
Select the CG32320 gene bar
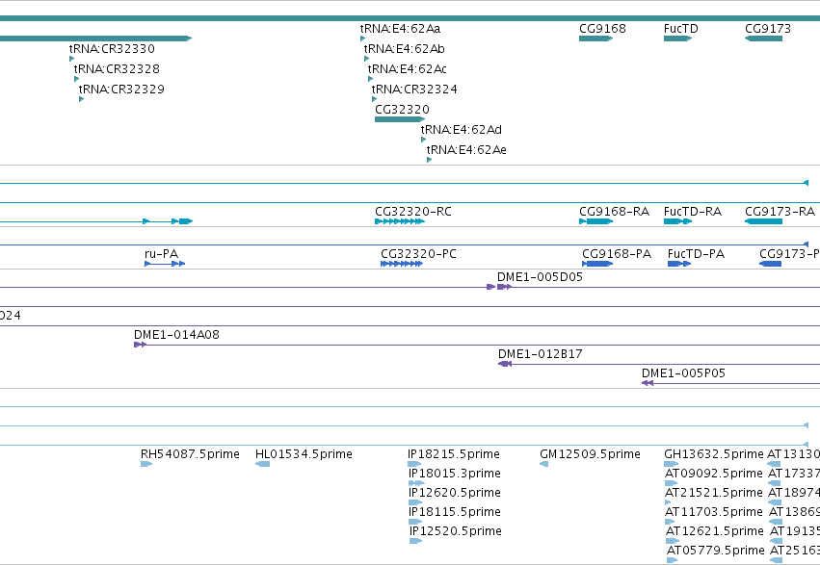tap(400, 119)
